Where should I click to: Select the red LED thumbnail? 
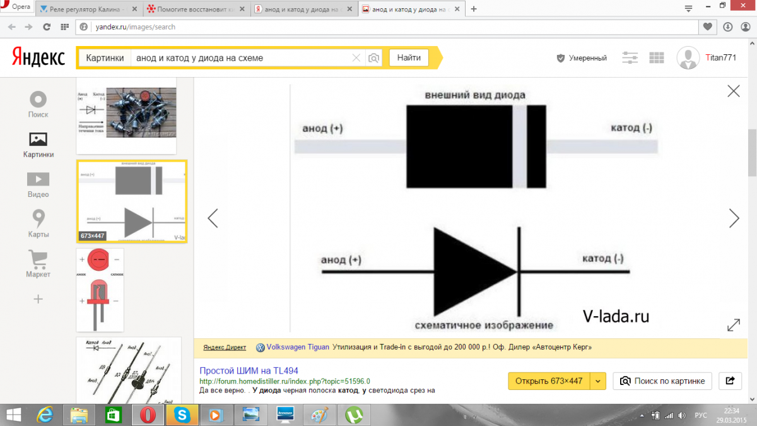100,290
